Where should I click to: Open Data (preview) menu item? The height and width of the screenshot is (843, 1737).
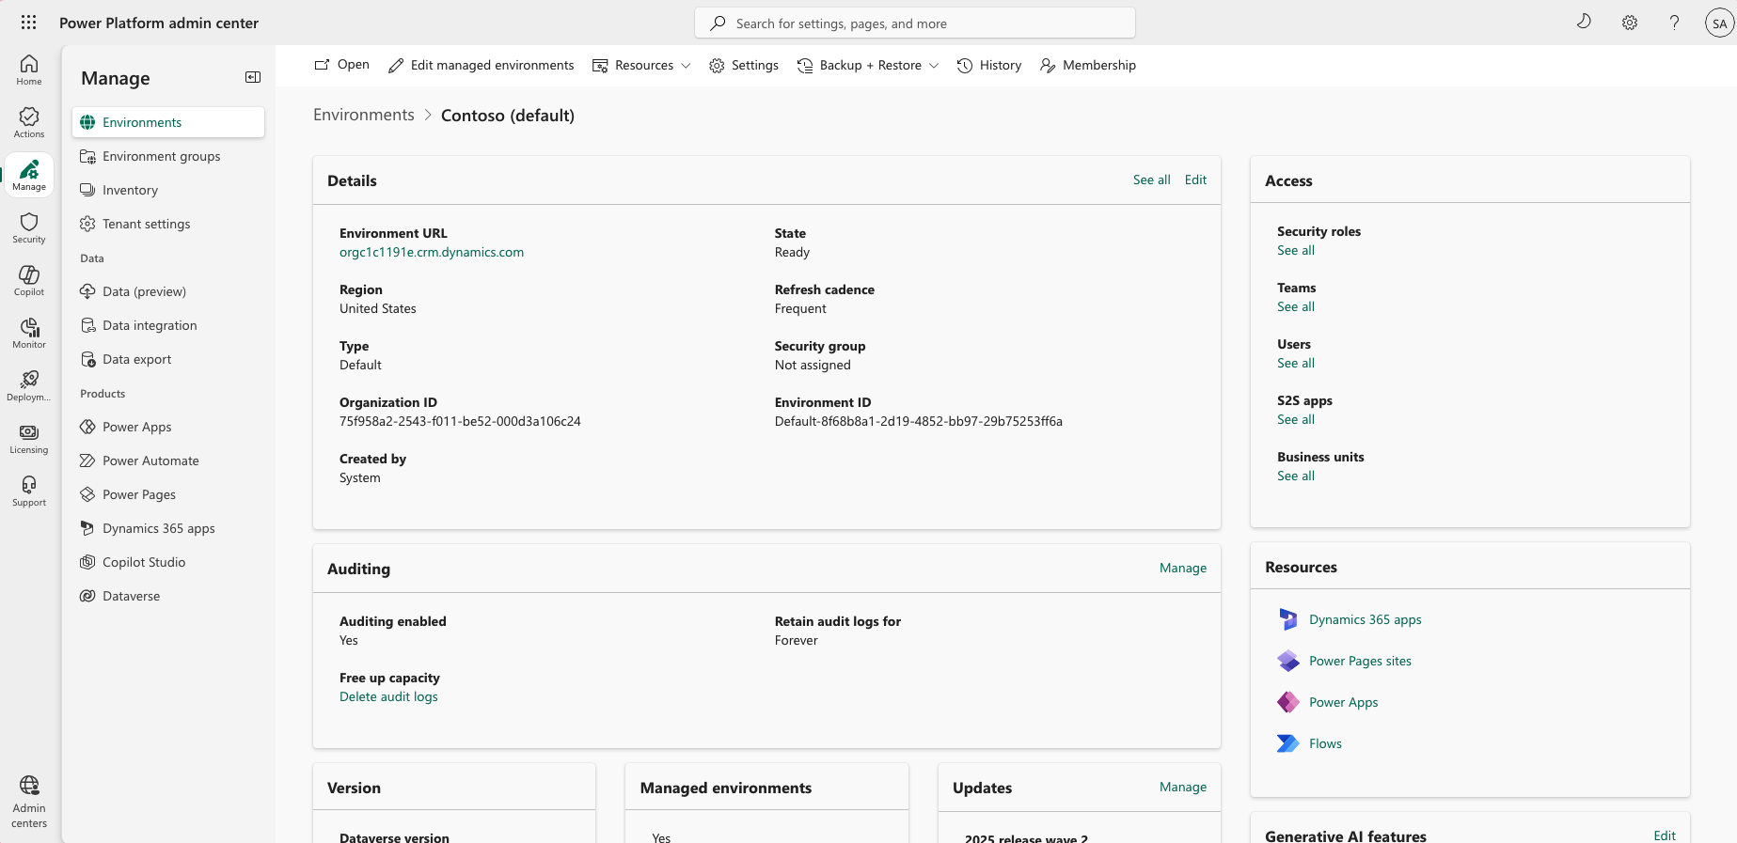168,291
